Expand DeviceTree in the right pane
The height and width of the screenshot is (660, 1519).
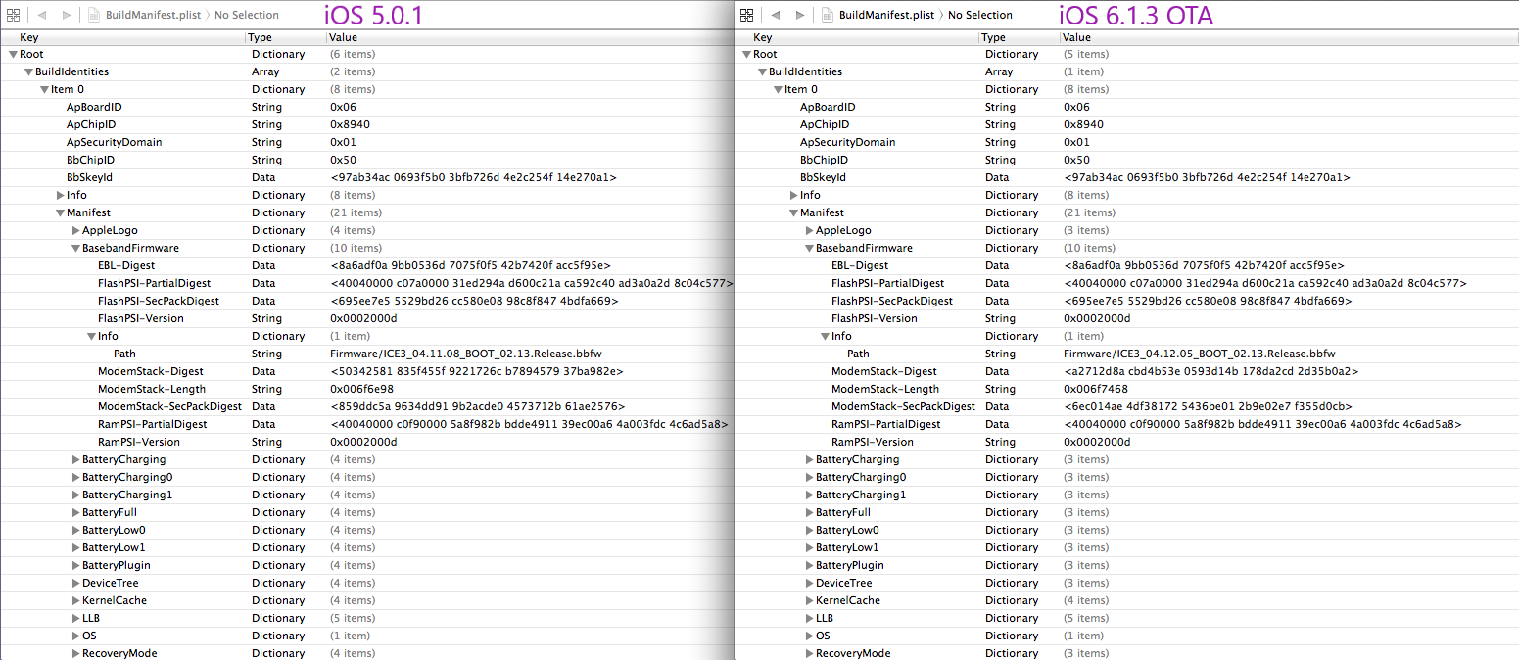click(809, 583)
